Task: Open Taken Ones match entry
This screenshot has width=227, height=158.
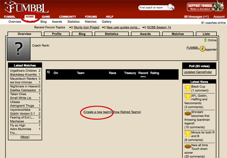Action: pos(18,94)
